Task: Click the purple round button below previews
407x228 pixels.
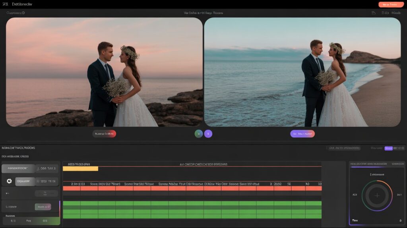Action: point(208,134)
